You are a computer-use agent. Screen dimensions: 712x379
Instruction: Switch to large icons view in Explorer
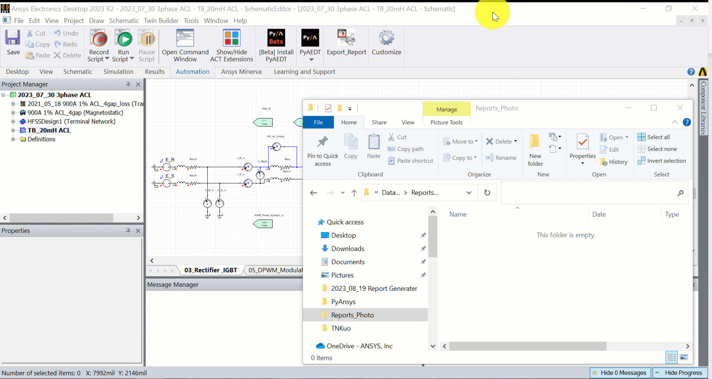click(x=684, y=357)
